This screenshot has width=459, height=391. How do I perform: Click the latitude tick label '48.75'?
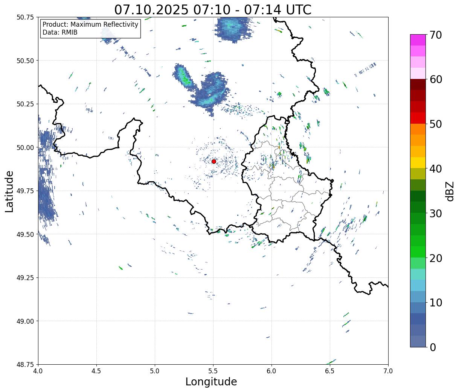(x=25, y=364)
